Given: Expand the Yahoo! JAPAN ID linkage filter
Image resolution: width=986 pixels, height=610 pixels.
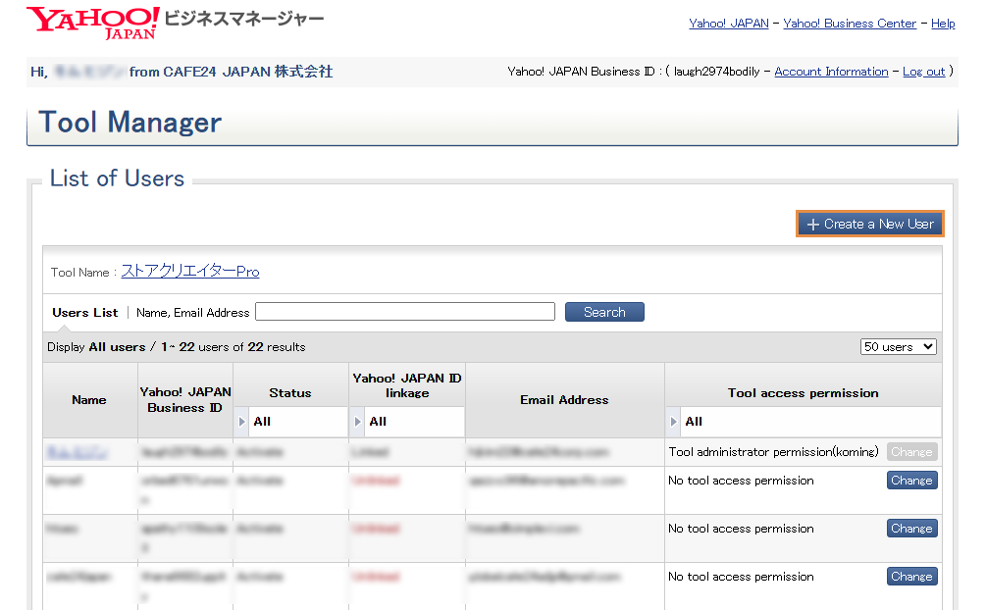Looking at the screenshot, I should pos(407,422).
